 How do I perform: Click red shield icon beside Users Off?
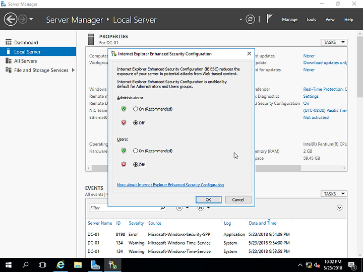(x=124, y=164)
